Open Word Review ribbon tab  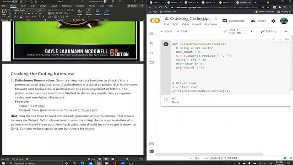[x=92, y=6]
